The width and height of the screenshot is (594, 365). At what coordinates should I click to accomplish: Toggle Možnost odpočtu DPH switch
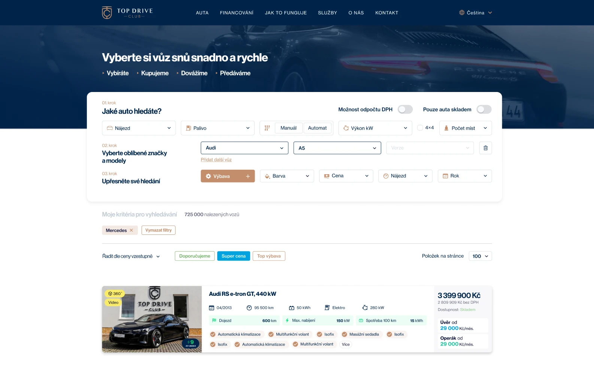405,109
